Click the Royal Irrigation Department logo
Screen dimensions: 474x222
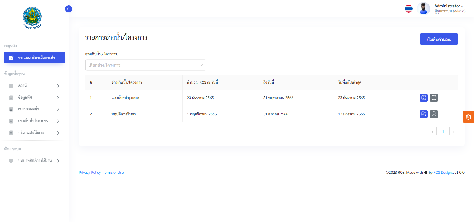point(32,18)
